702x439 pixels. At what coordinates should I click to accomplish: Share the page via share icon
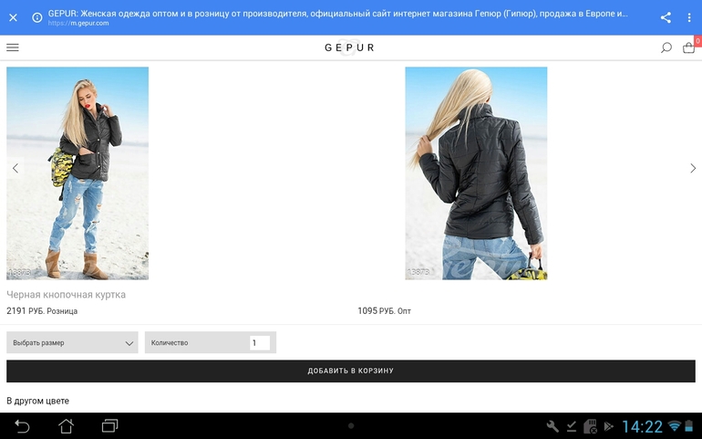[666, 17]
